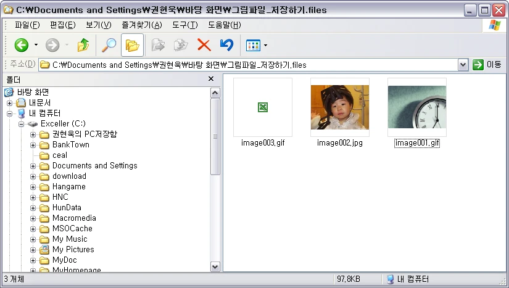This screenshot has width=509, height=288.
Task: Open the Views dropdown arrow
Action: [265, 46]
